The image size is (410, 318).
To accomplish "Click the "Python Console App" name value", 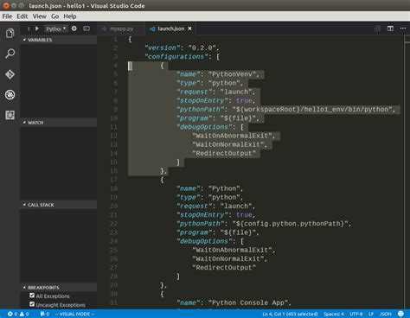I will (248, 302).
